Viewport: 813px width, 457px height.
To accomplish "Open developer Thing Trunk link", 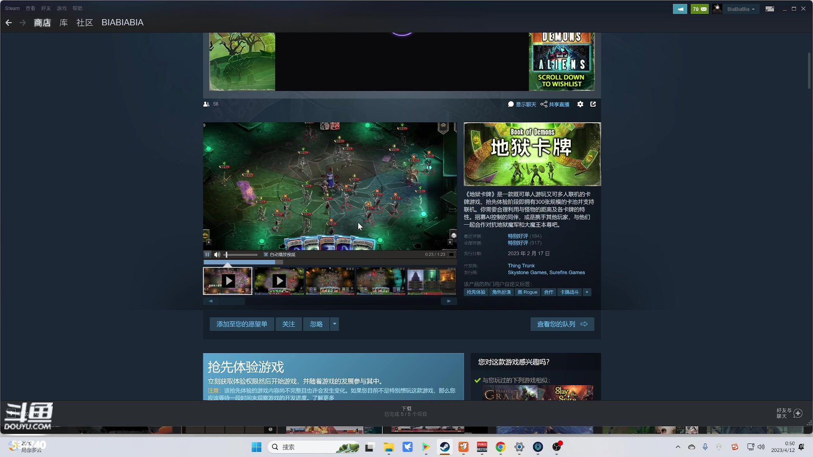I will point(521,266).
